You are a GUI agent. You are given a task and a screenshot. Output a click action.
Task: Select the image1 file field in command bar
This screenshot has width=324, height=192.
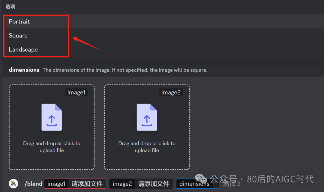point(75,184)
